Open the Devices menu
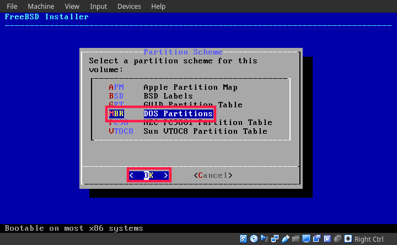Image resolution: width=397 pixels, height=245 pixels. 129,6
